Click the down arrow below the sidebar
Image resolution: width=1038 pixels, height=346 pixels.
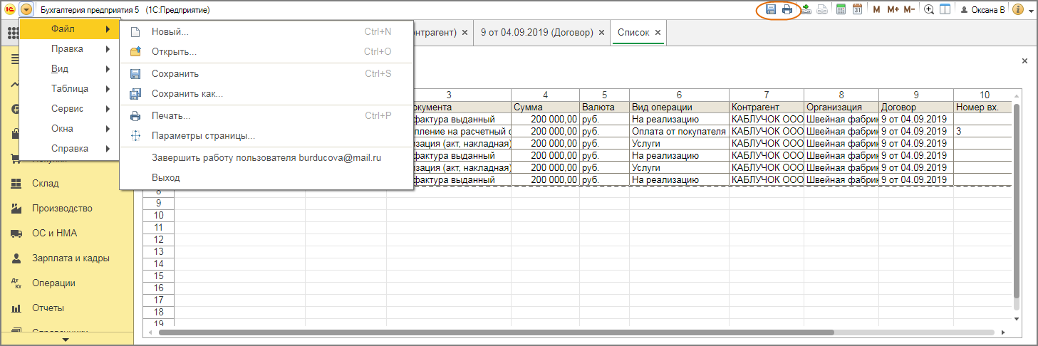[x=66, y=340]
